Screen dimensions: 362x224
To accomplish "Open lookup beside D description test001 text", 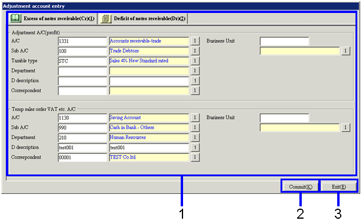I will [x=195, y=147].
